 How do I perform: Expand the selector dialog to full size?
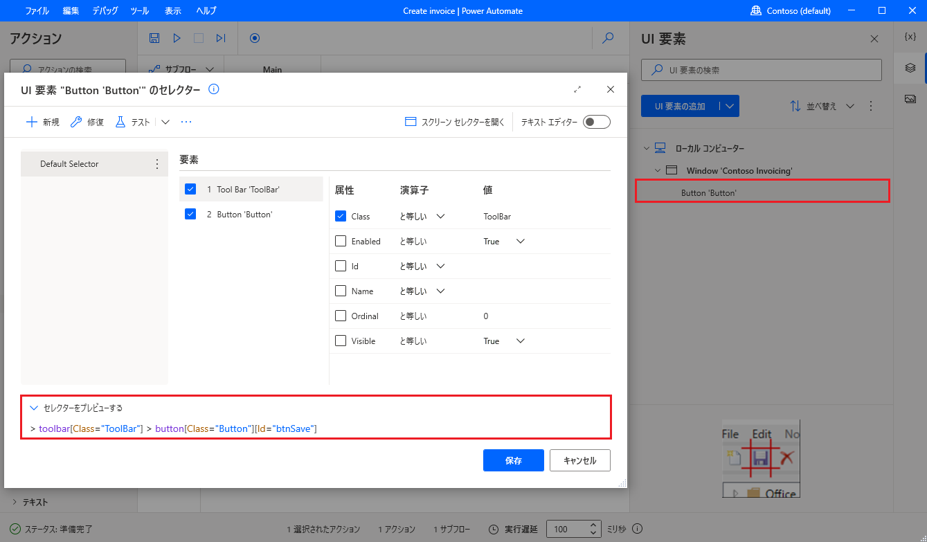[x=577, y=89]
